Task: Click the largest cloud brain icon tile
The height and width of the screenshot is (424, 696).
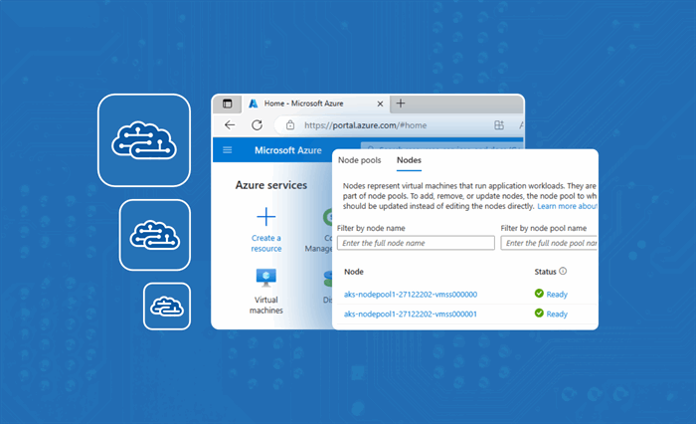Action: [x=144, y=140]
